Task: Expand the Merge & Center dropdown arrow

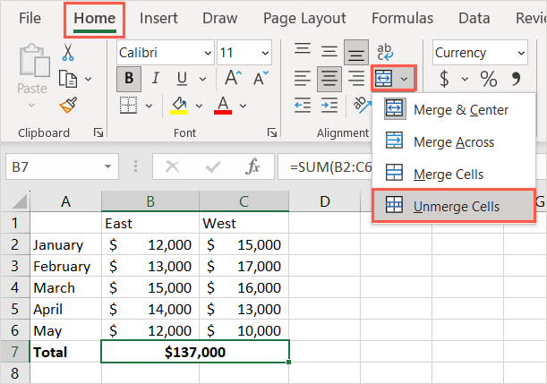Action: click(406, 79)
